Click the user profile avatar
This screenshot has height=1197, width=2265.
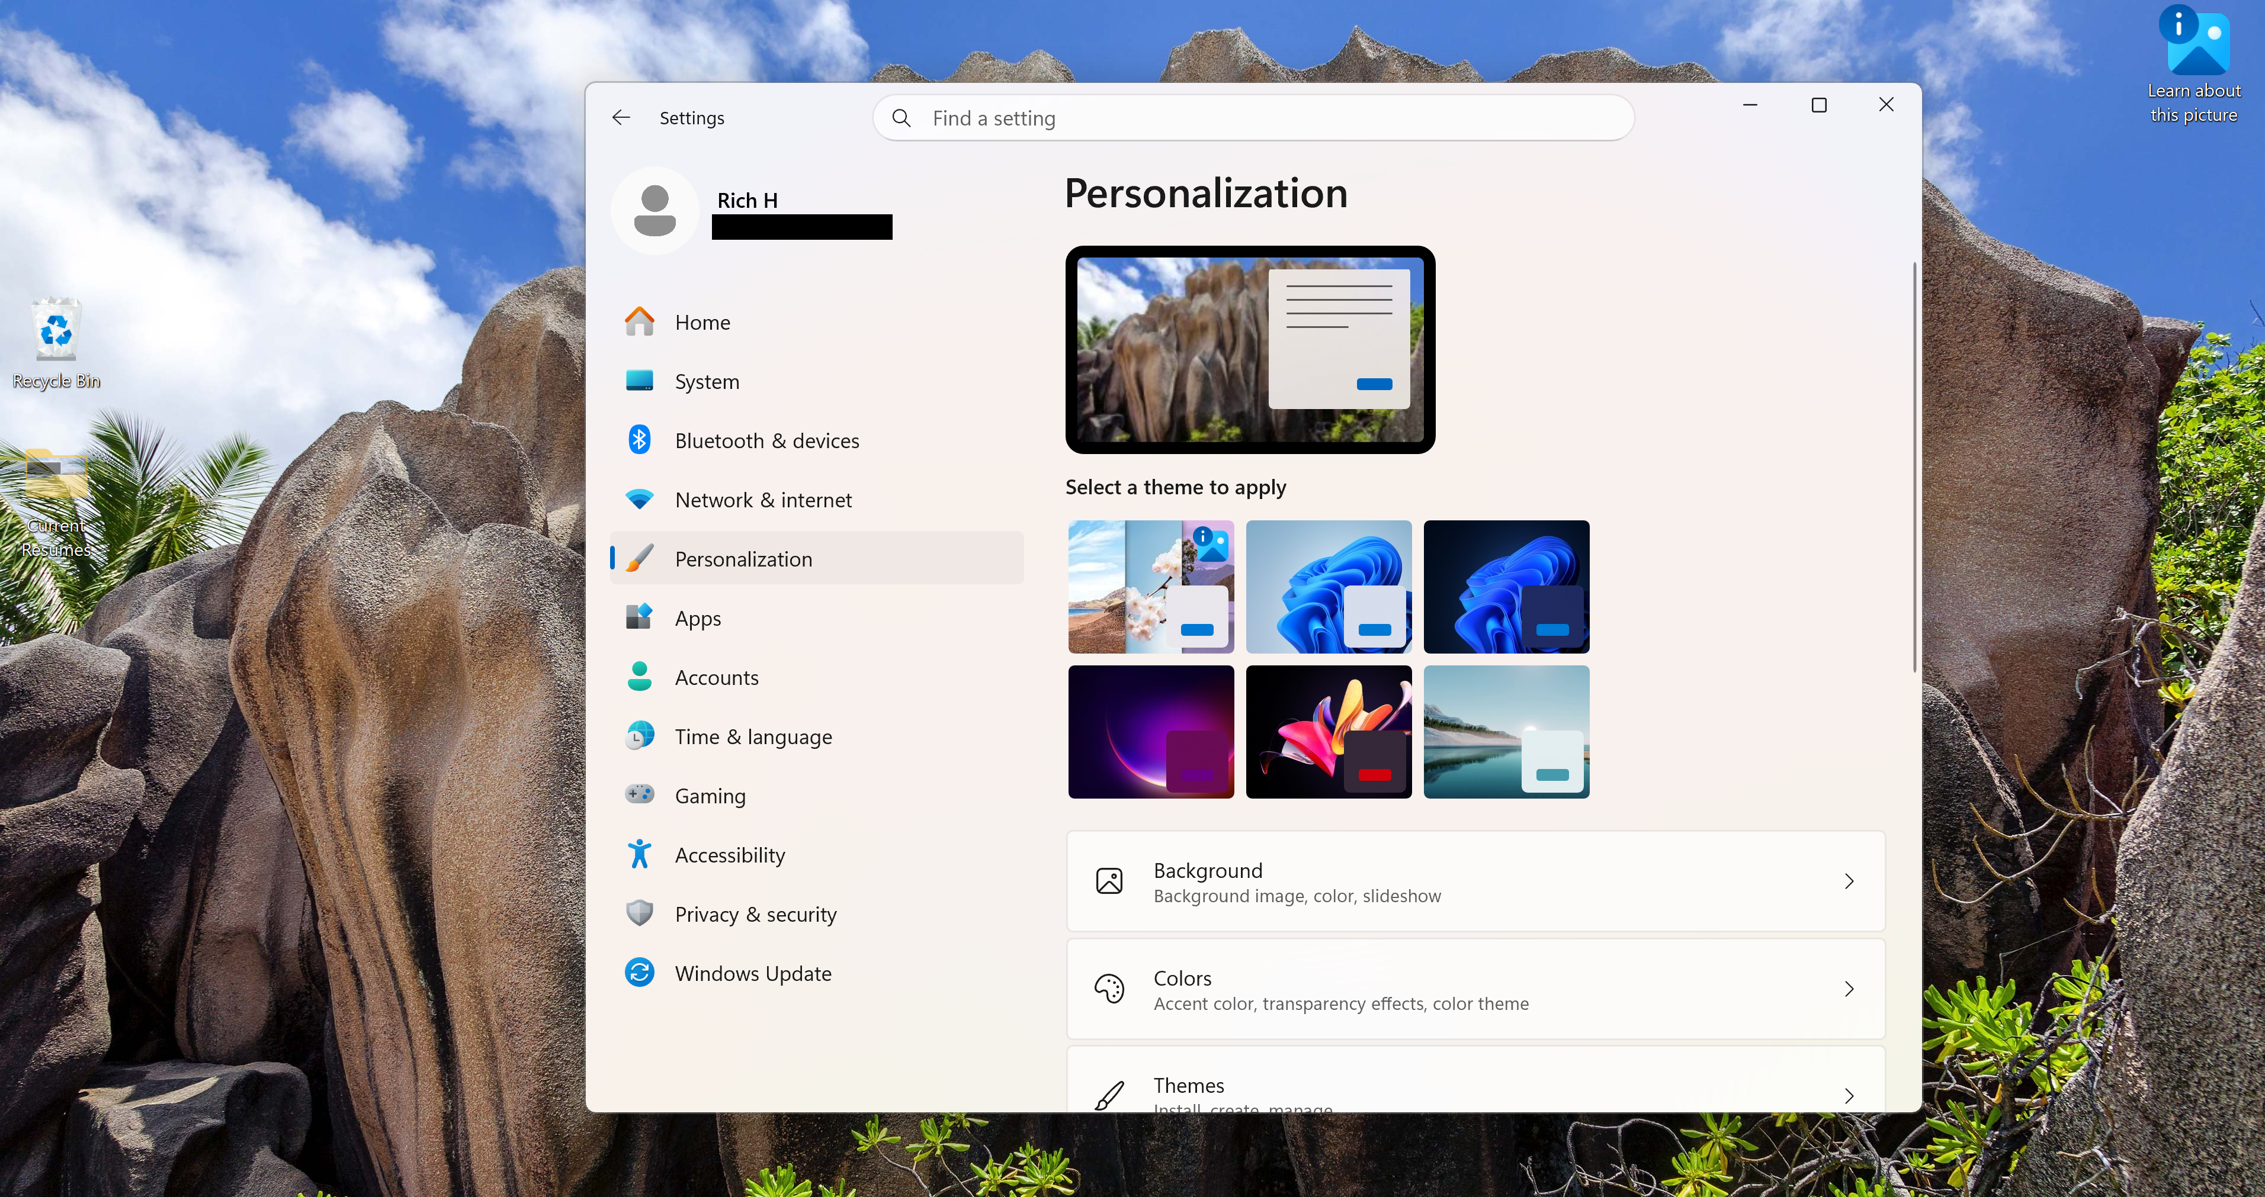[655, 211]
